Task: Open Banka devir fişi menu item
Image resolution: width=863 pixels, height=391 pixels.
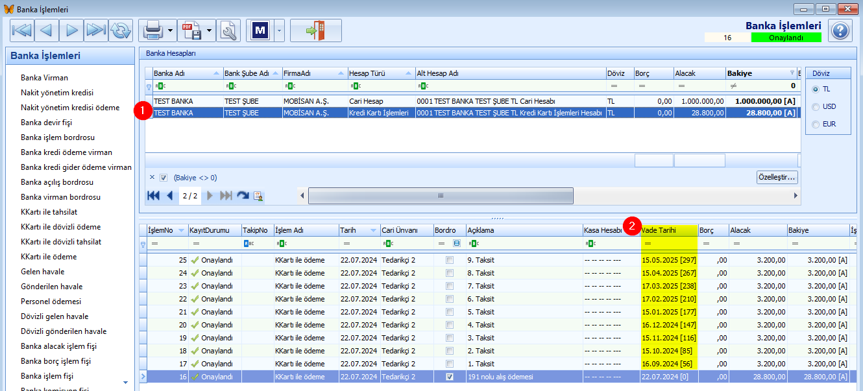Action: pos(46,123)
